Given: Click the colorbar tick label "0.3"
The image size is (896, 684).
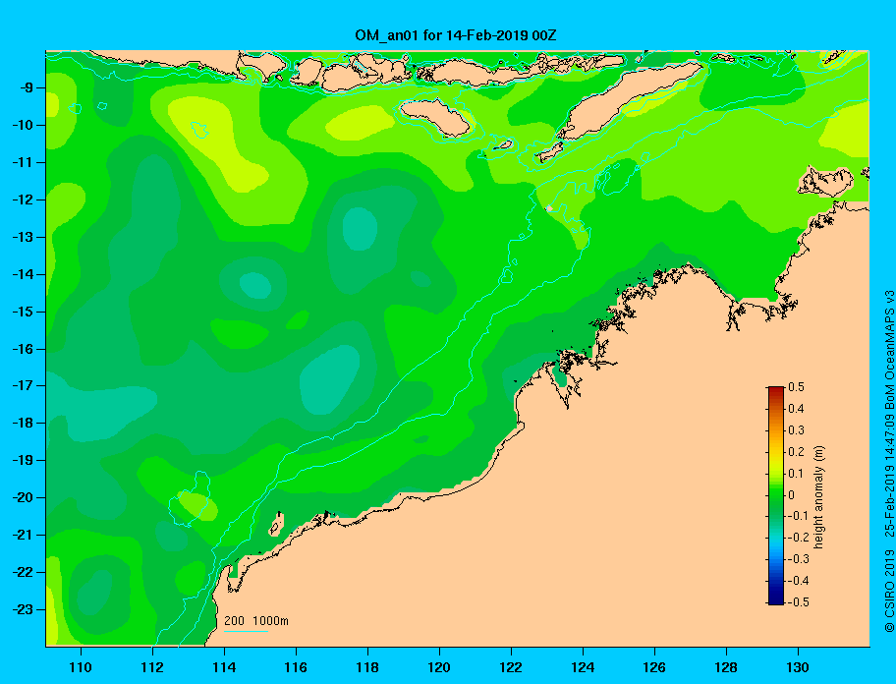Looking at the screenshot, I should pyautogui.click(x=796, y=430).
